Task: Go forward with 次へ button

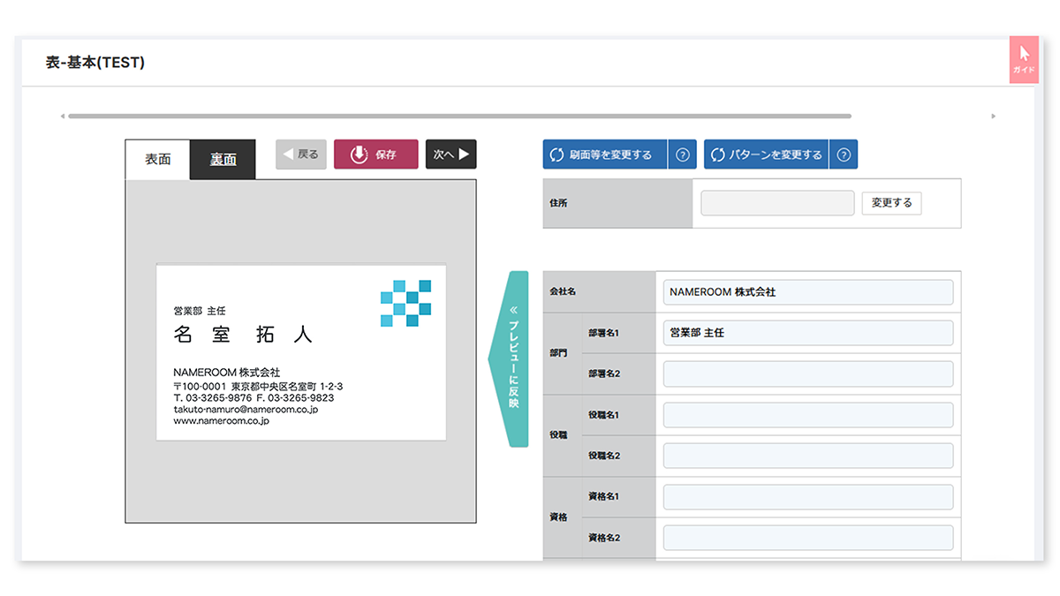Action: click(x=450, y=154)
